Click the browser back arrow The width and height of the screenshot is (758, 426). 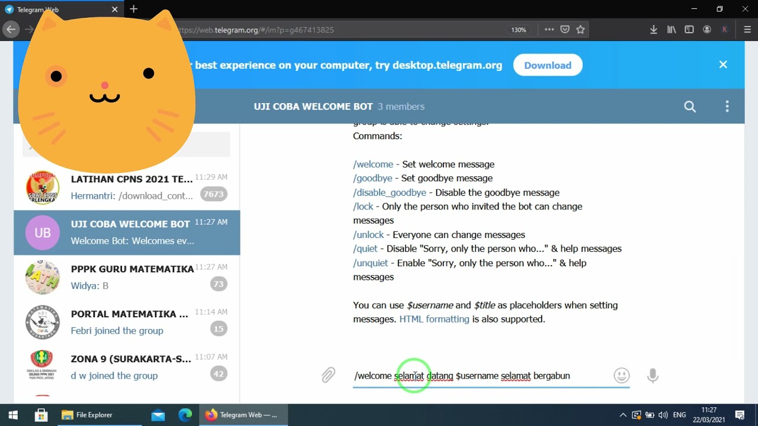tap(11, 30)
